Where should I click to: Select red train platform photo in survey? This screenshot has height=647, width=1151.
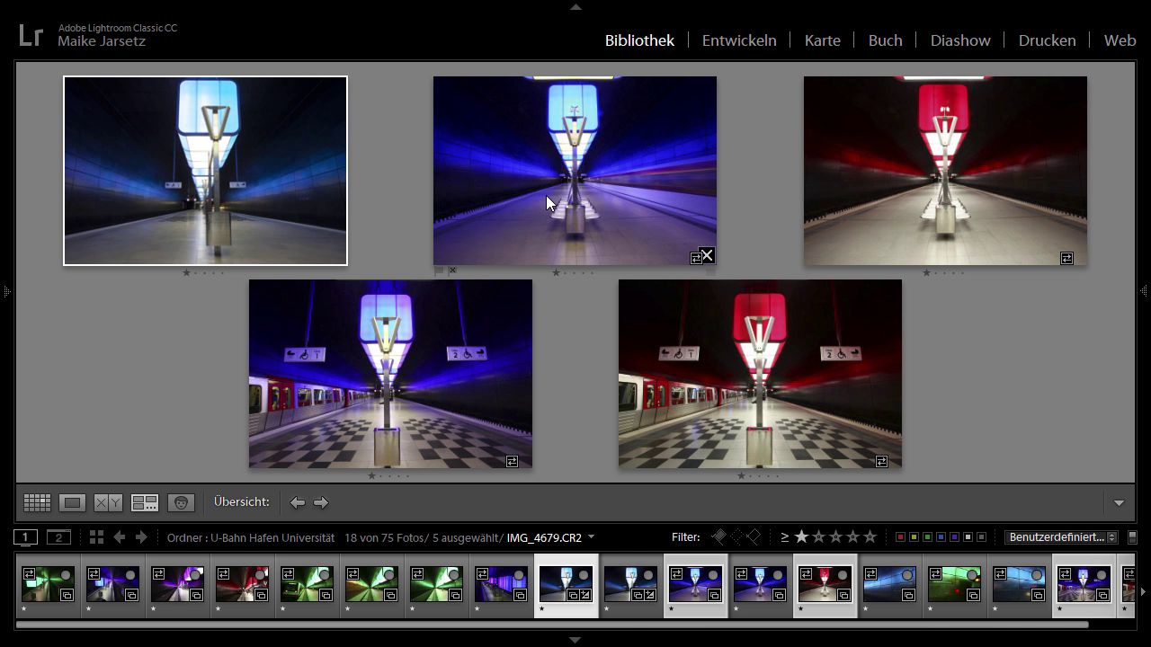click(760, 374)
